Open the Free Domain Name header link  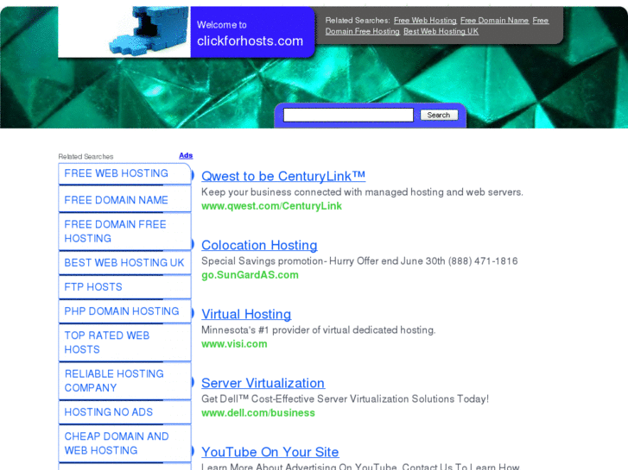pos(494,21)
